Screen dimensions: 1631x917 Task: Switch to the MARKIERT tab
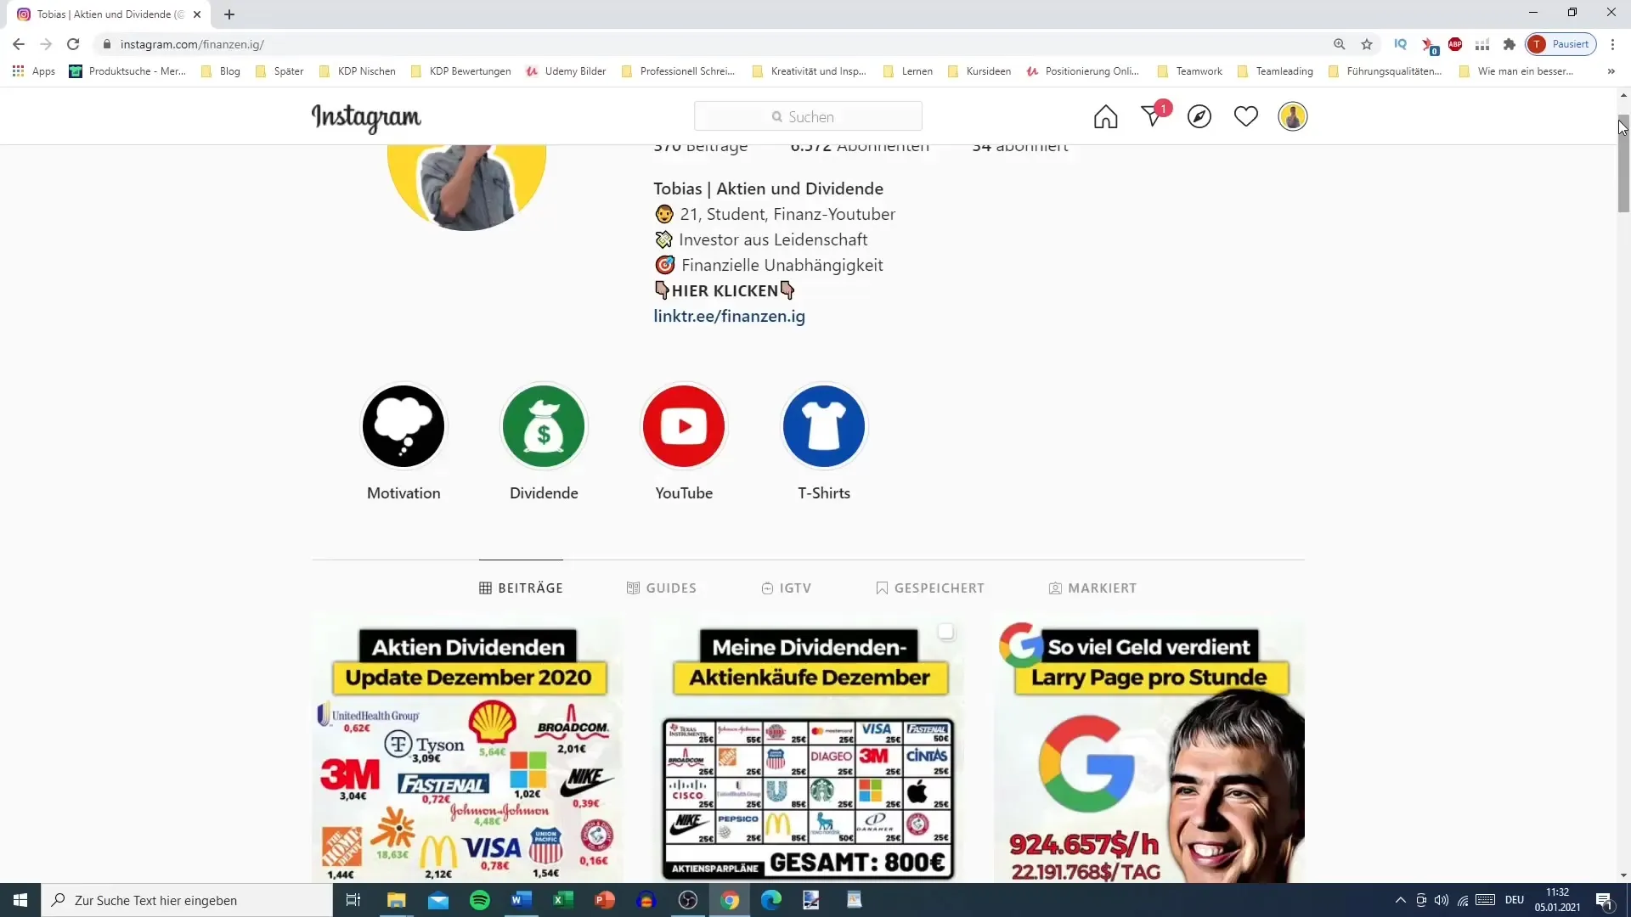coord(1092,588)
